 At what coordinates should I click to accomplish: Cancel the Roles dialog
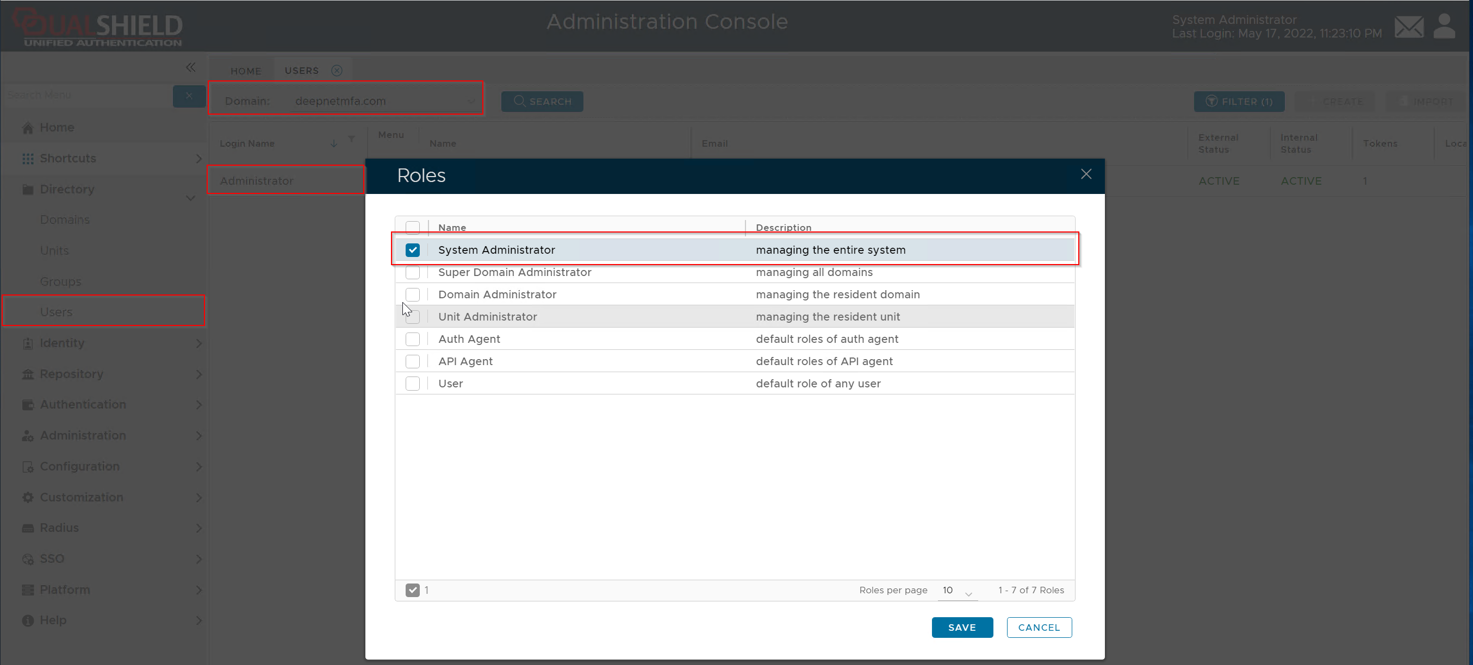[1039, 628]
